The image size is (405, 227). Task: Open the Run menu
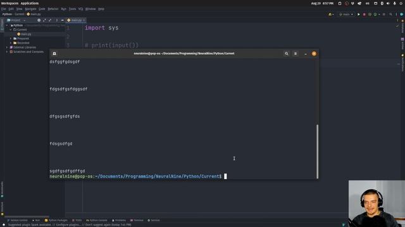point(63,9)
